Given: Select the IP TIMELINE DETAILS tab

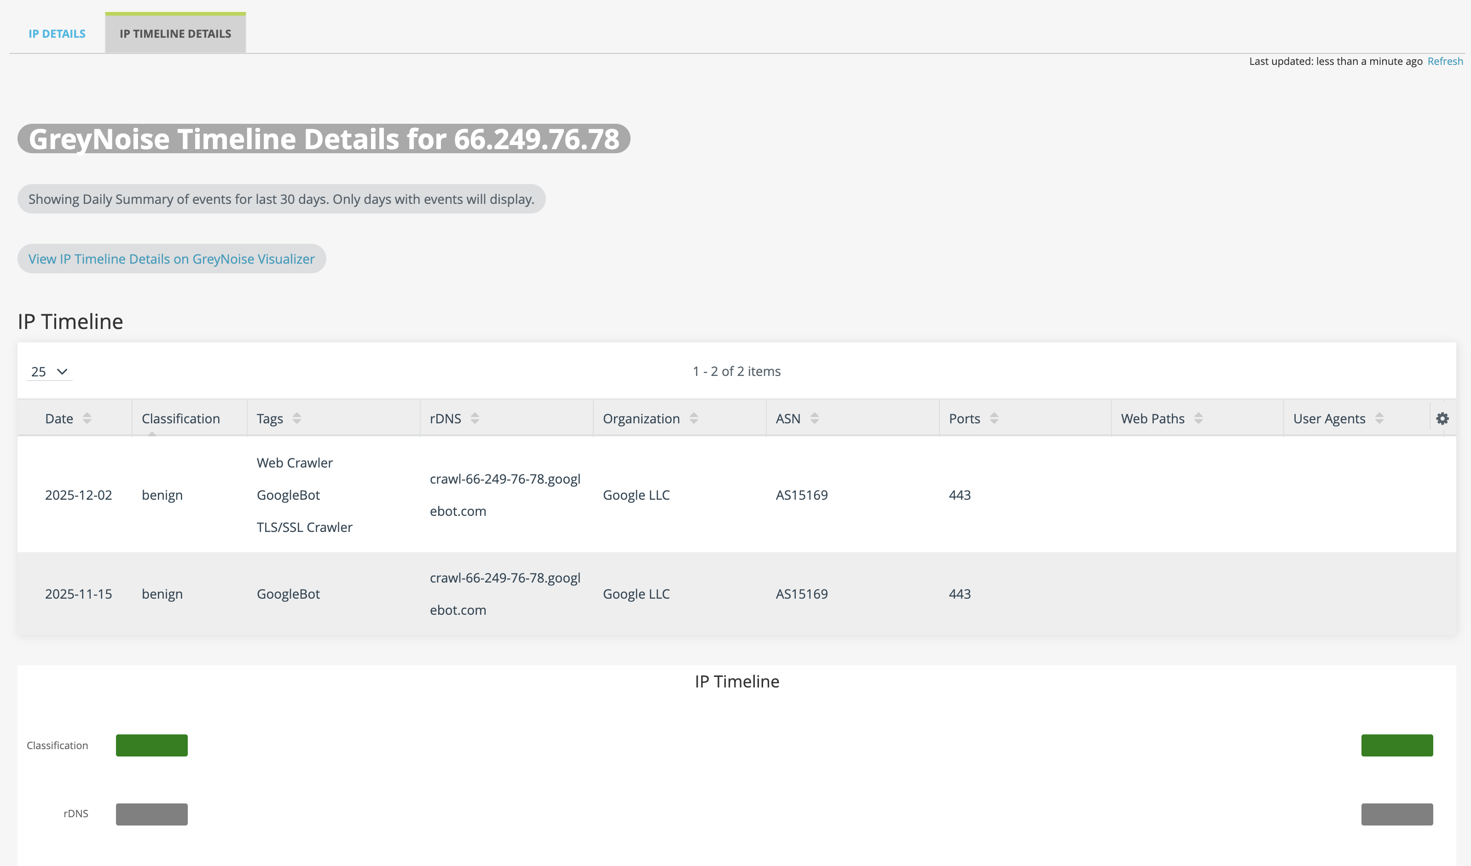Looking at the screenshot, I should point(175,34).
